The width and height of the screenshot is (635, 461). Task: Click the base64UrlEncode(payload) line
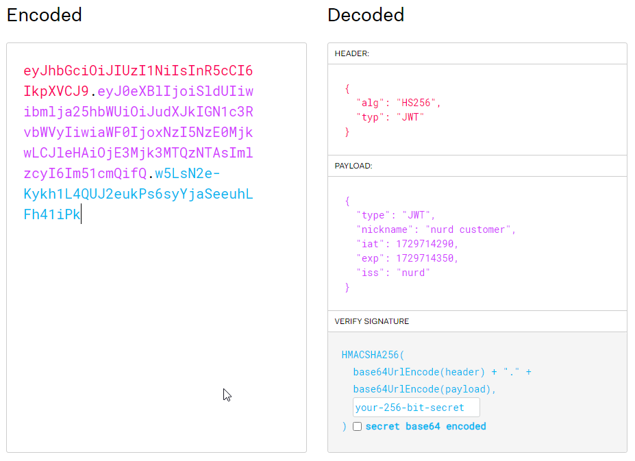coord(425,389)
